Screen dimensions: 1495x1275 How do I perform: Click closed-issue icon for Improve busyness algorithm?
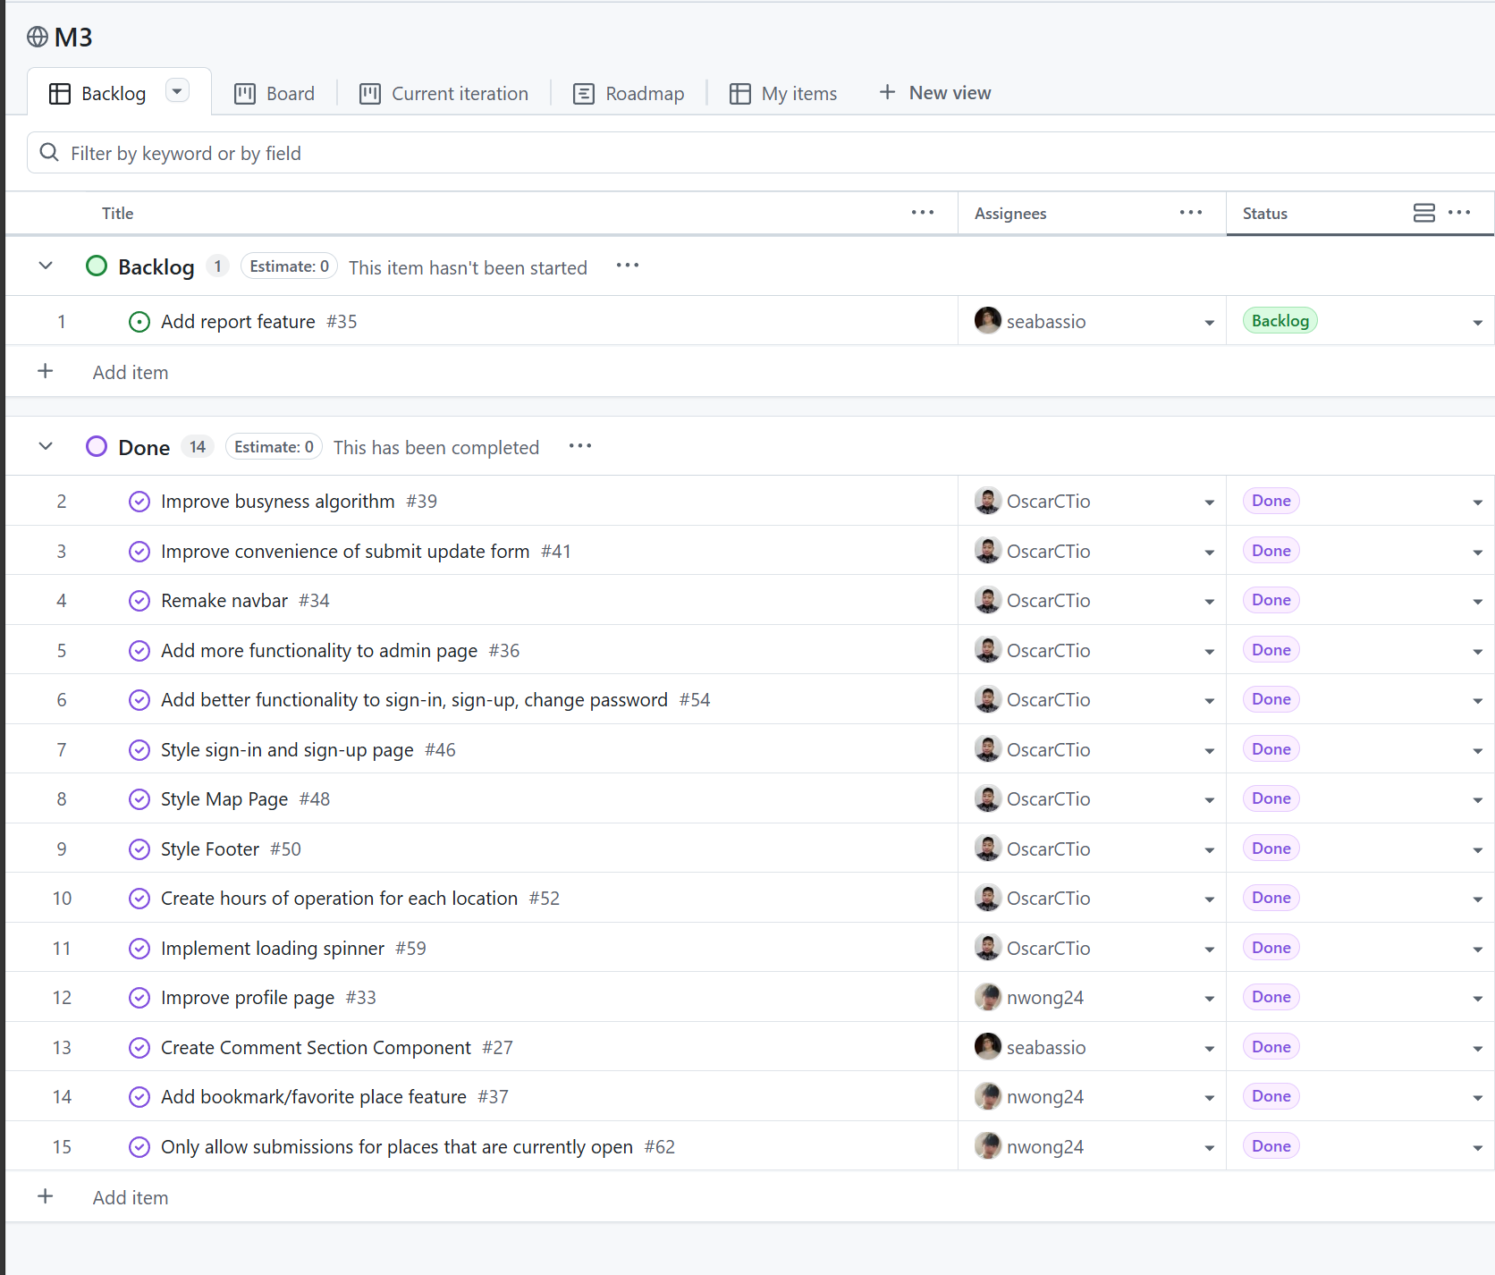(x=139, y=502)
